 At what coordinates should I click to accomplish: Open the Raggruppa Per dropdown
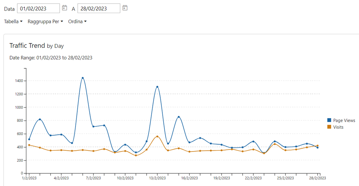45,21
